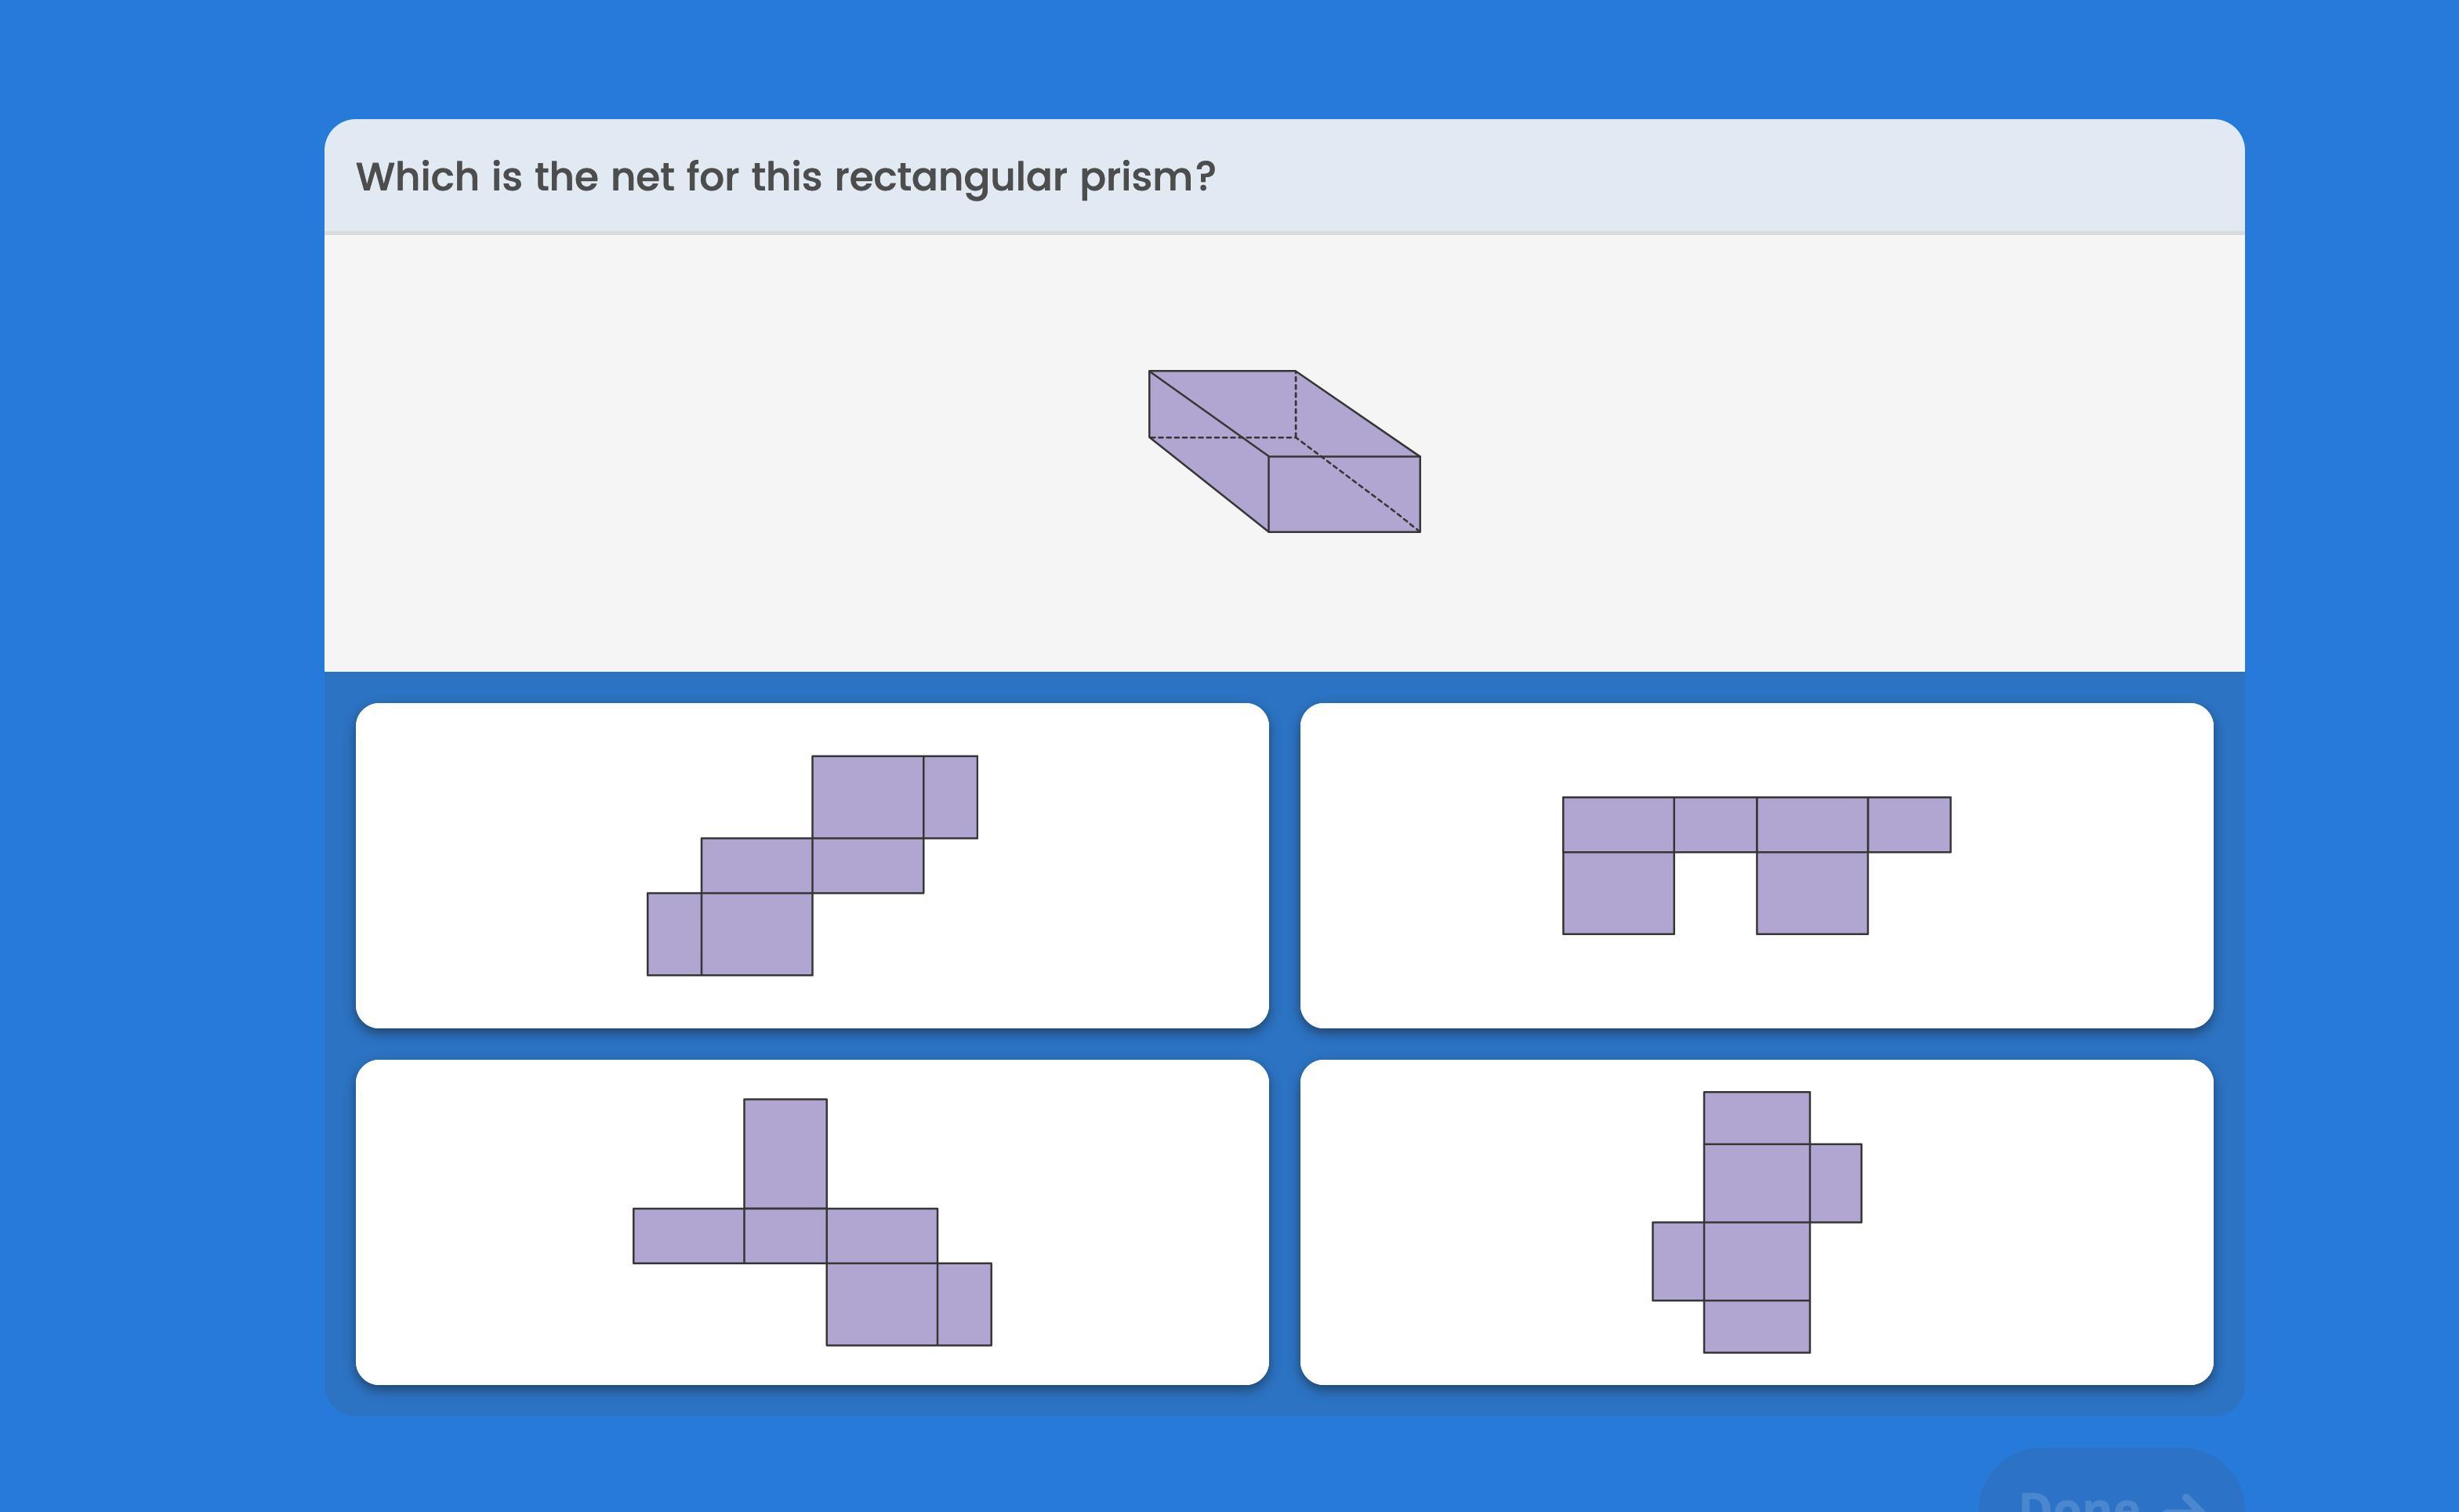This screenshot has height=1512, width=2459.
Task: Click the staircase net's bottom-left small rectangle
Action: [x=674, y=934]
